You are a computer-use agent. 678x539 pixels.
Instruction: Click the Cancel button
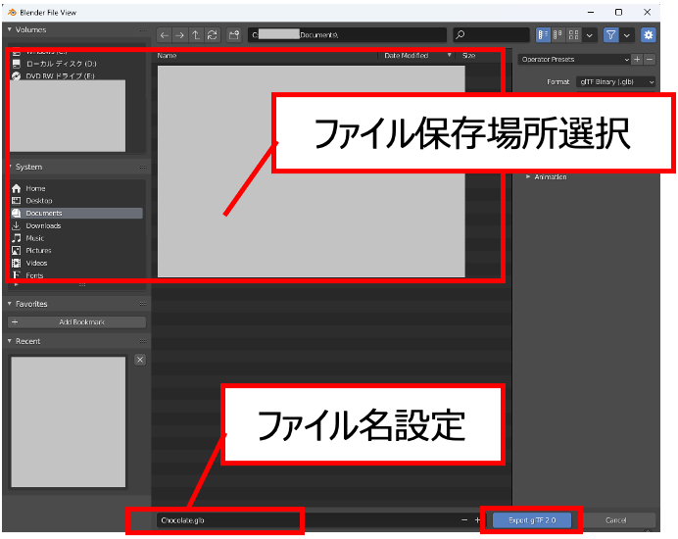[615, 520]
